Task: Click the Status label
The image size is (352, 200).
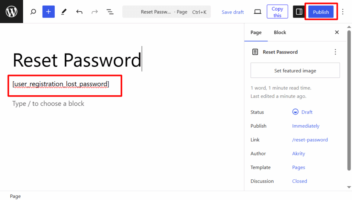Action: tap(257, 112)
